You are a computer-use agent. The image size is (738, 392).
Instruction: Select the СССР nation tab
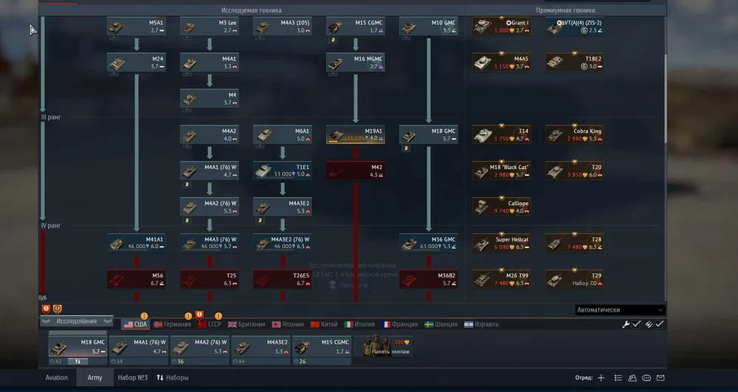click(210, 324)
